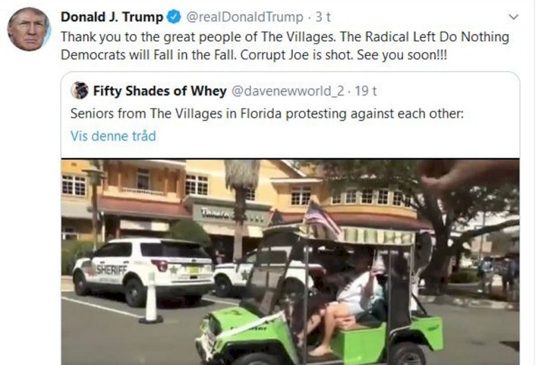Click the Sheriff SUV in the video

click(143, 270)
